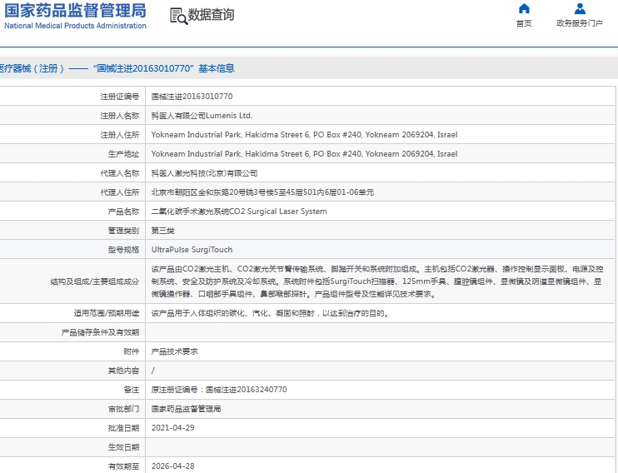Click the 注册人名称 row label
Viewport: 618px width, 473px height.
coord(119,116)
